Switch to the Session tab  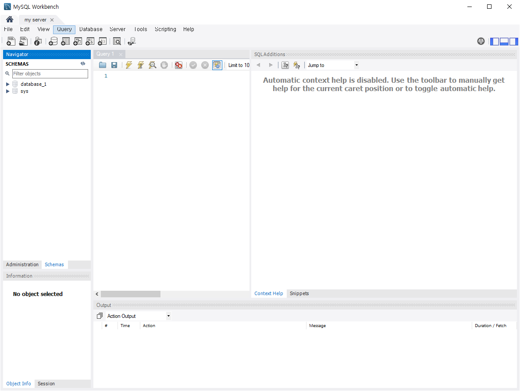point(46,384)
